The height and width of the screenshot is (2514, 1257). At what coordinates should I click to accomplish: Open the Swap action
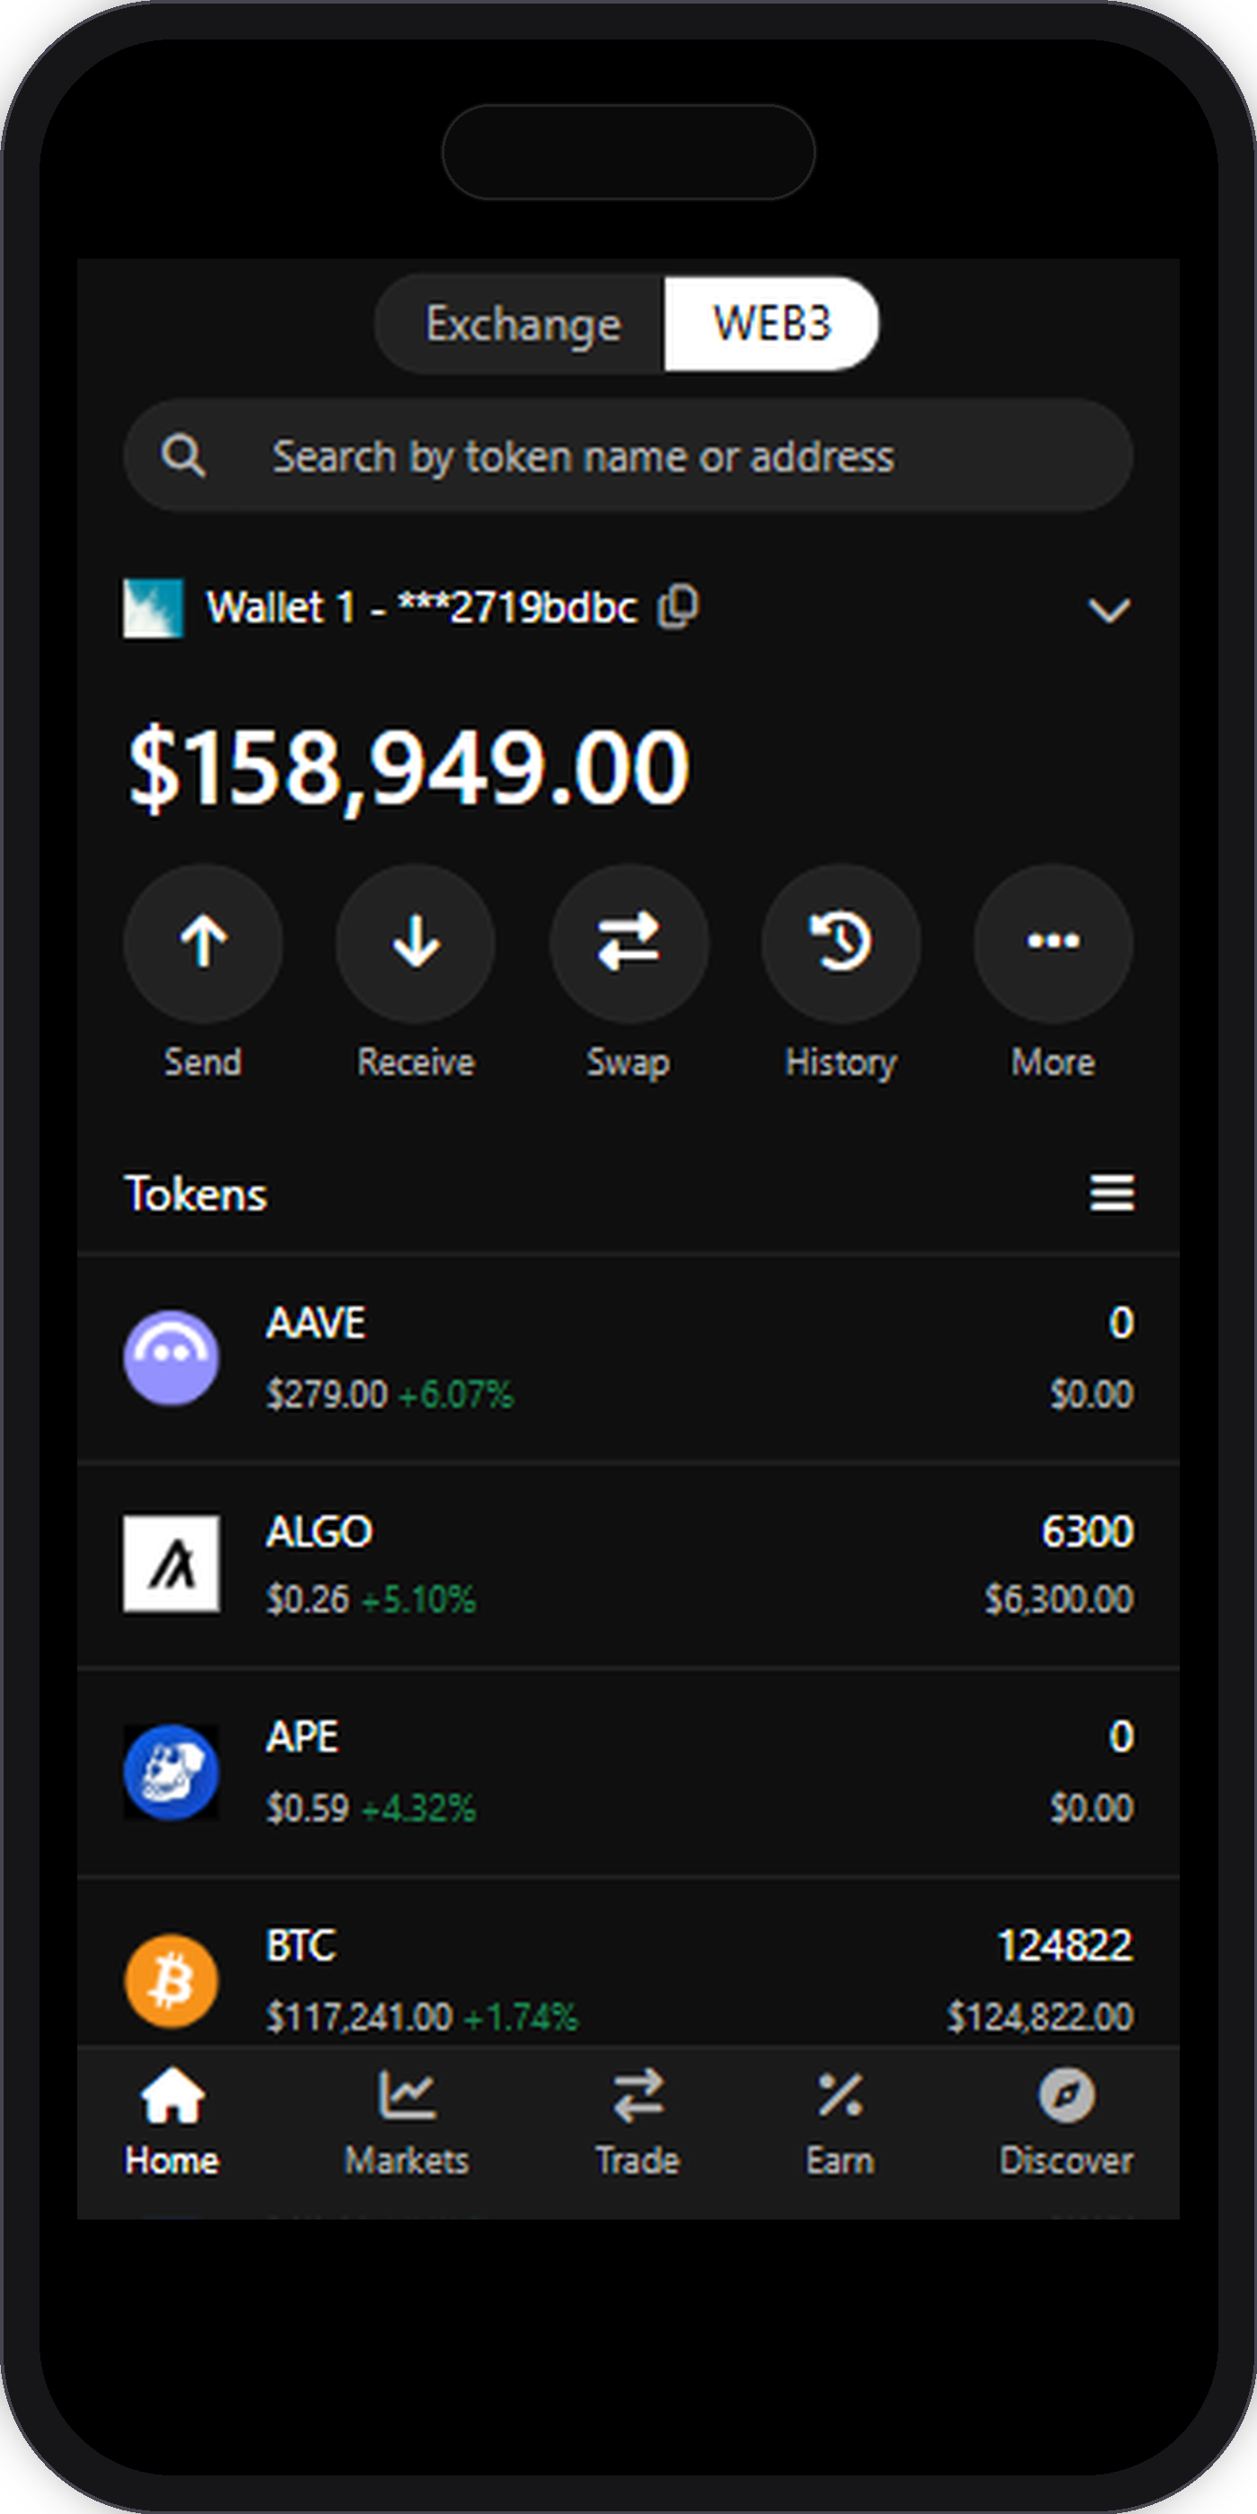coord(628,942)
